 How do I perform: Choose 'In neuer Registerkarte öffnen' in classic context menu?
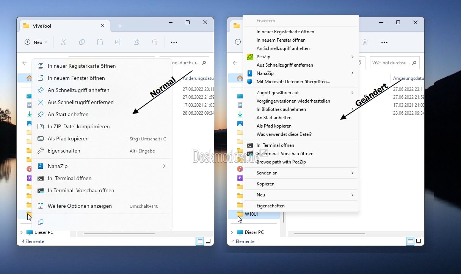pyautogui.click(x=301, y=32)
